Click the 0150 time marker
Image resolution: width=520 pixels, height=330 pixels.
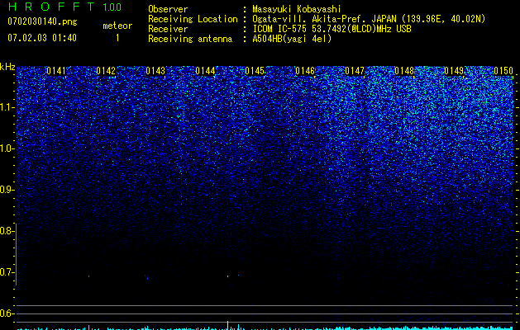pos(503,71)
